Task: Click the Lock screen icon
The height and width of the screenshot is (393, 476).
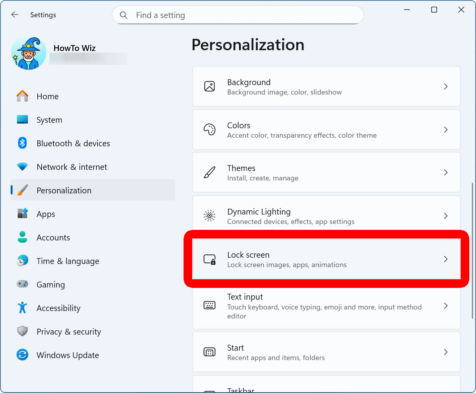Action: click(x=210, y=259)
